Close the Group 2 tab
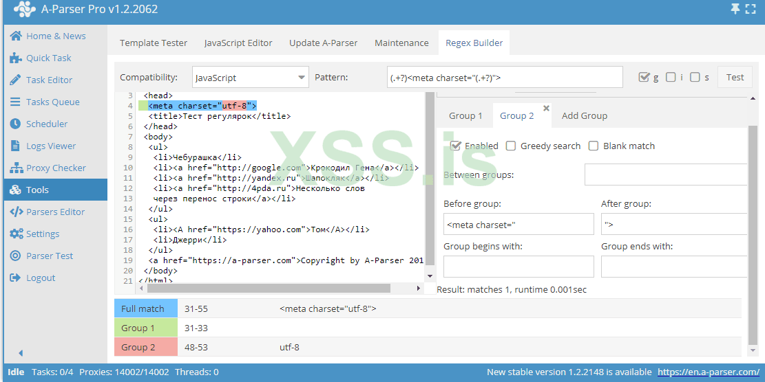Screen dimensions: 765x382 547,108
